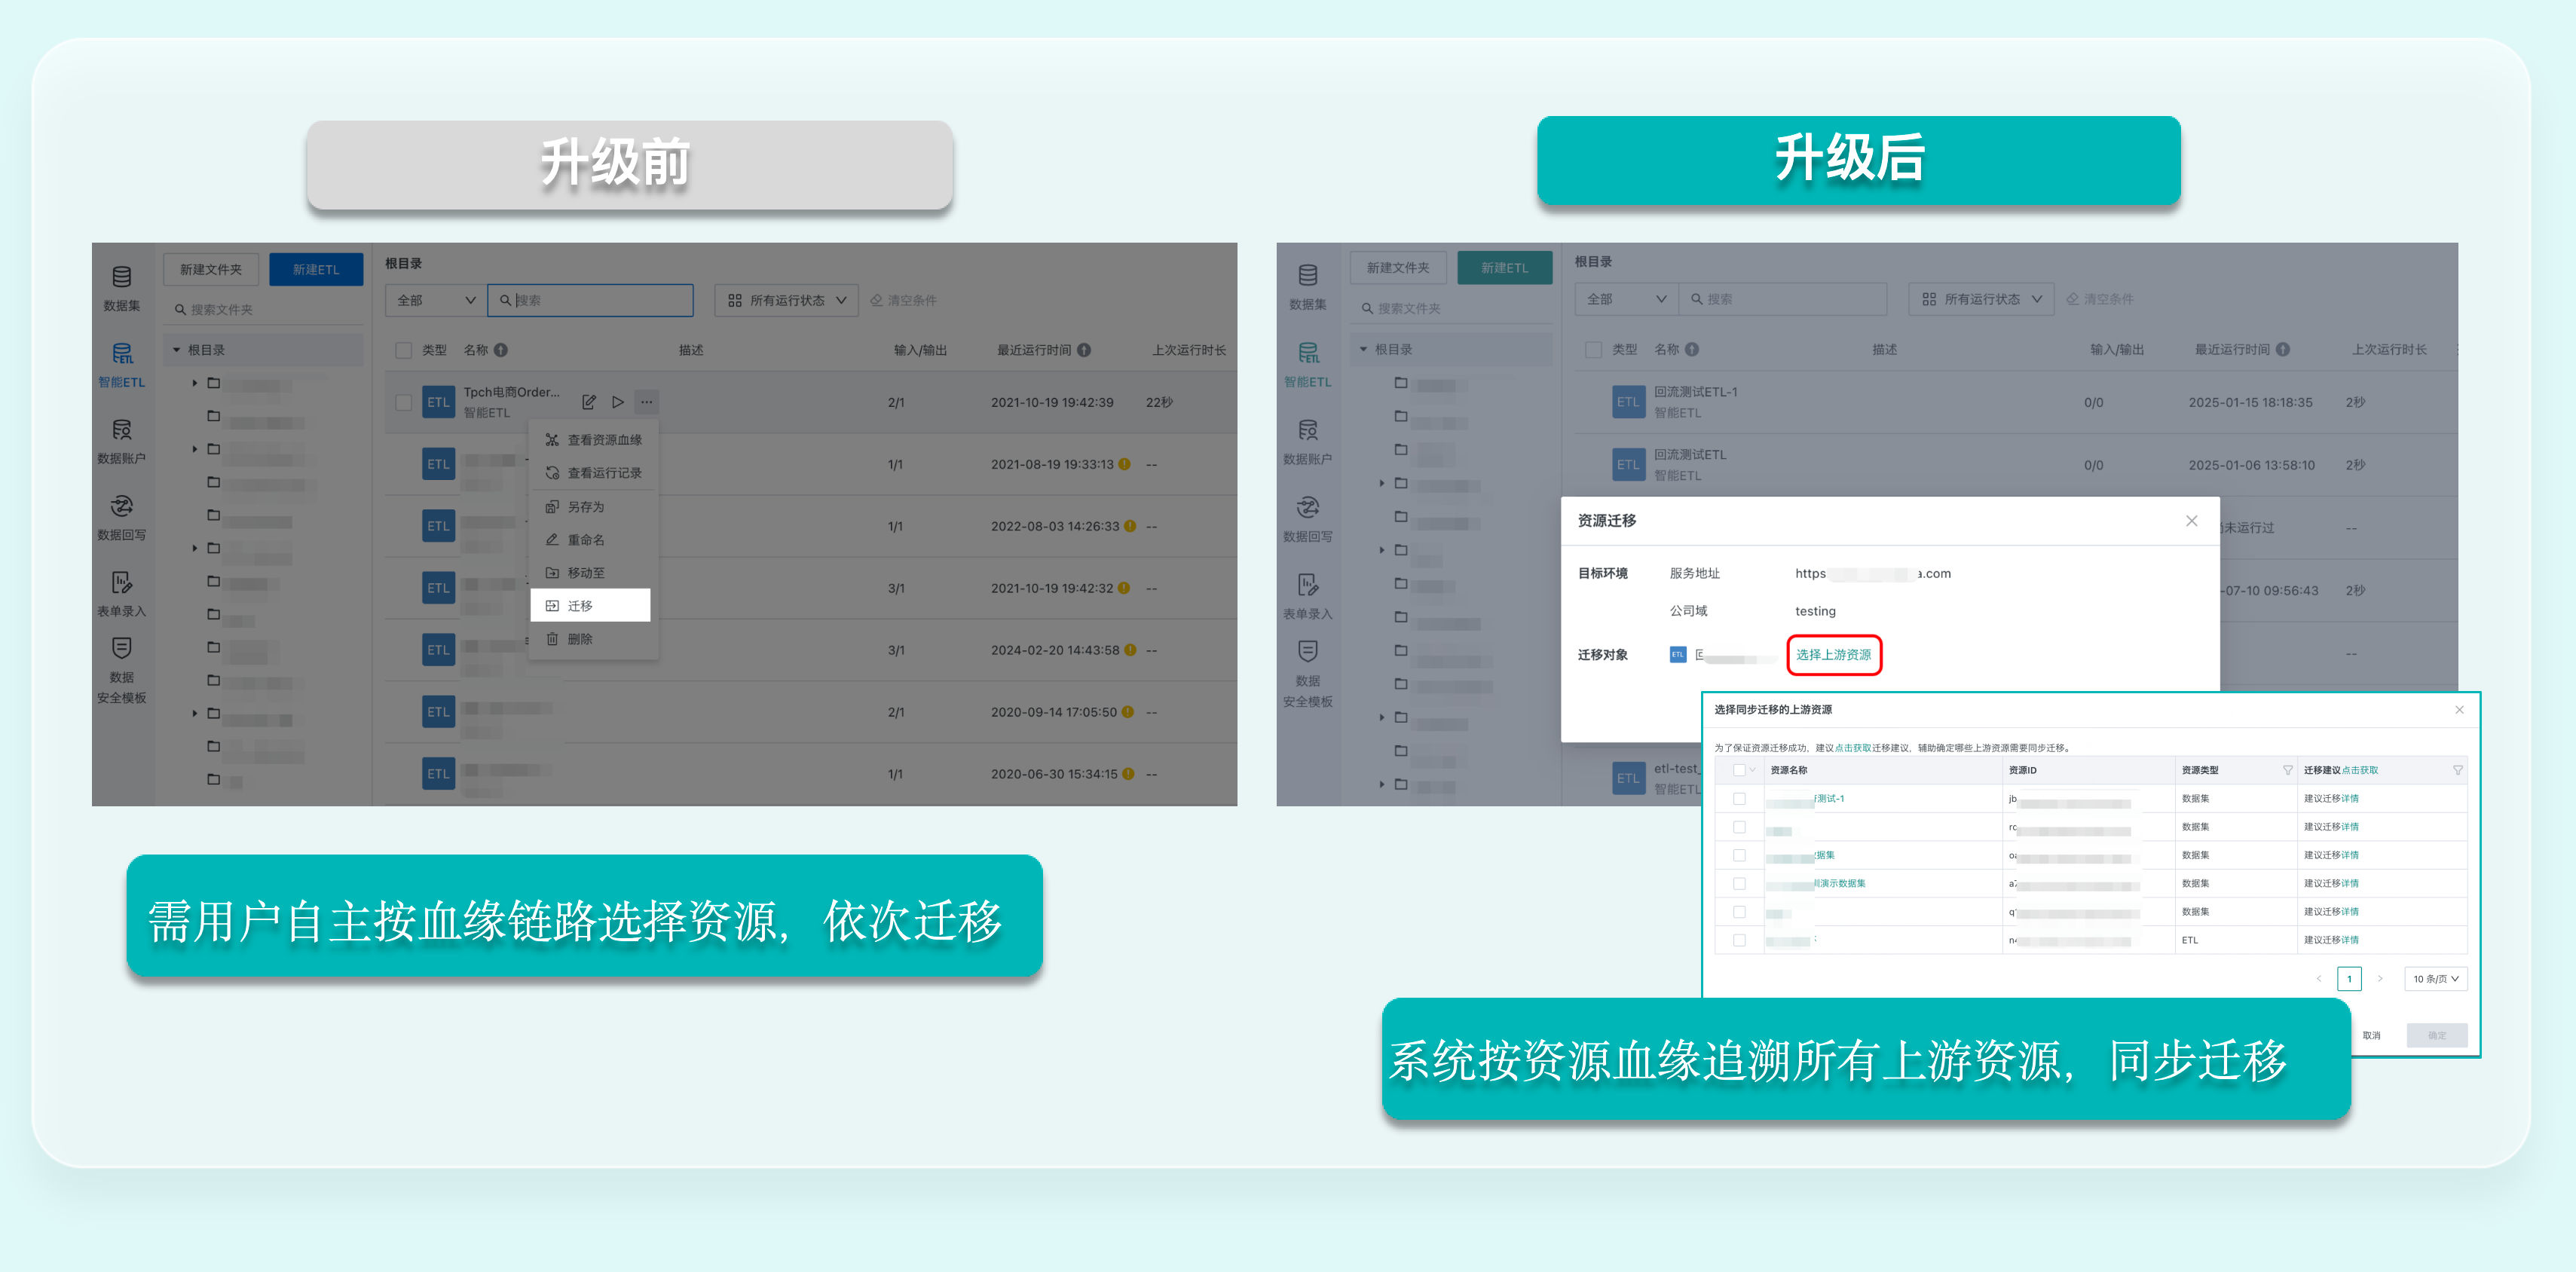Click the ETL icon on 回流测试ETL-1 row
Viewport: 2576px width, 1272px height.
[x=1628, y=402]
